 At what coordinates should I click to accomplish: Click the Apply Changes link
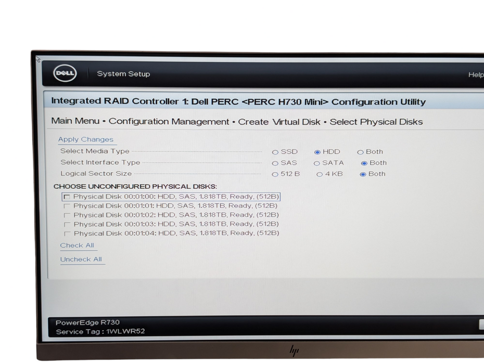[x=86, y=139]
